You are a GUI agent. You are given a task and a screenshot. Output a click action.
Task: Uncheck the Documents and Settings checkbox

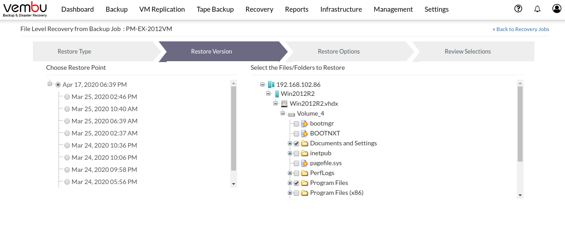(296, 144)
